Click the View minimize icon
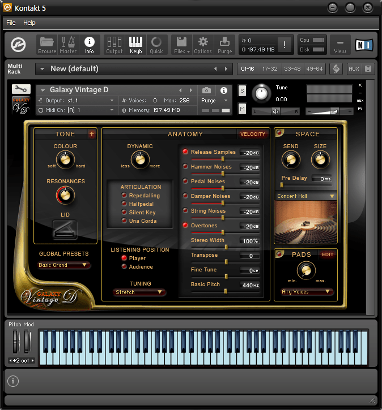The width and height of the screenshot is (382, 410). click(x=340, y=45)
